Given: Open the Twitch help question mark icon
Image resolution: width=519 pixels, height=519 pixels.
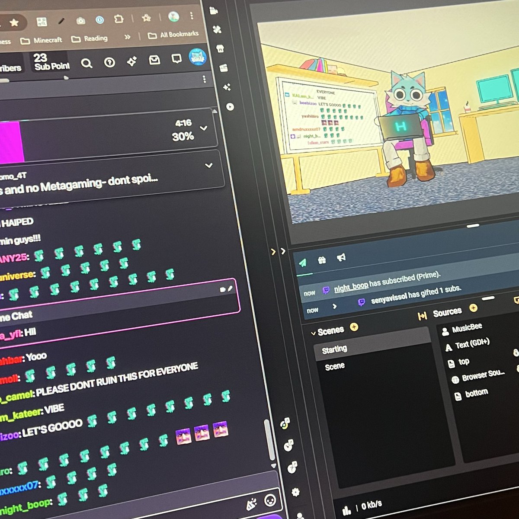Looking at the screenshot, I should [110, 62].
